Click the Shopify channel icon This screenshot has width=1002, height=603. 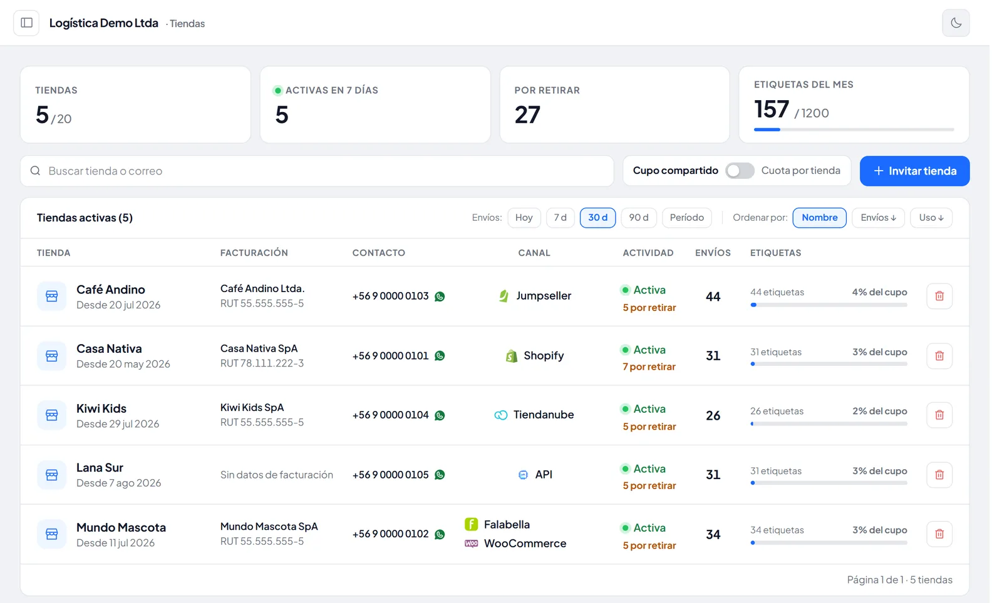[512, 356]
